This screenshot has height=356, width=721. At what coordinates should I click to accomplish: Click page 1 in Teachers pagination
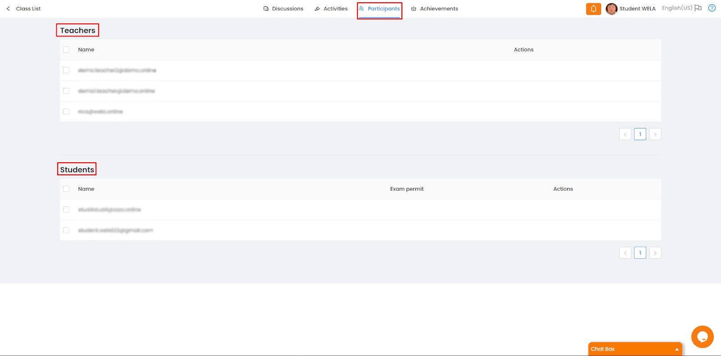coord(640,134)
